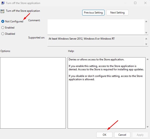Click the 'Turn off the Store application' heading
Screen dimensions: 150x139
pyautogui.click(x=23, y=11)
